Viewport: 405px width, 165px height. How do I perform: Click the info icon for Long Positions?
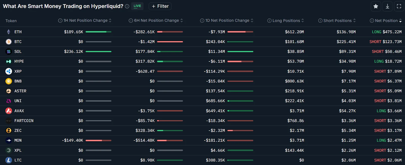(x=269, y=21)
